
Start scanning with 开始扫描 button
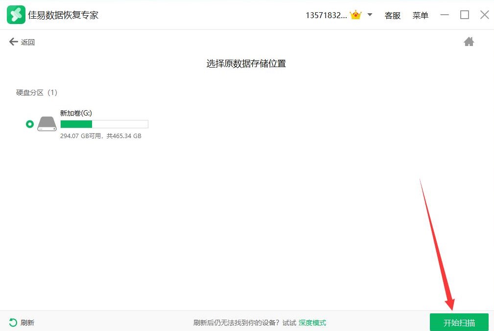pyautogui.click(x=459, y=323)
